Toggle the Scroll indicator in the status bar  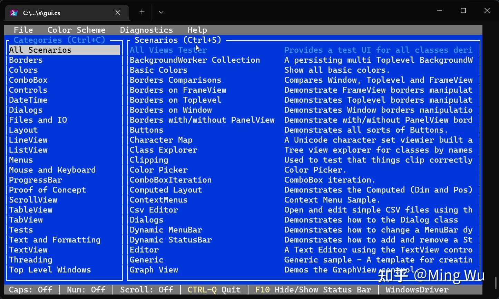coord(147,290)
